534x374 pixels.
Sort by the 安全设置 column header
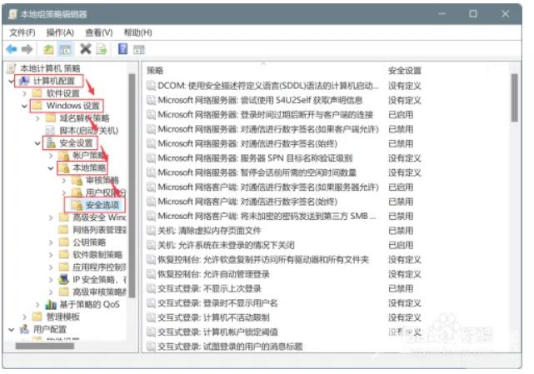pyautogui.click(x=405, y=71)
